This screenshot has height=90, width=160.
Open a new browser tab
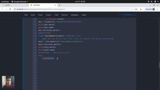[59, 5]
